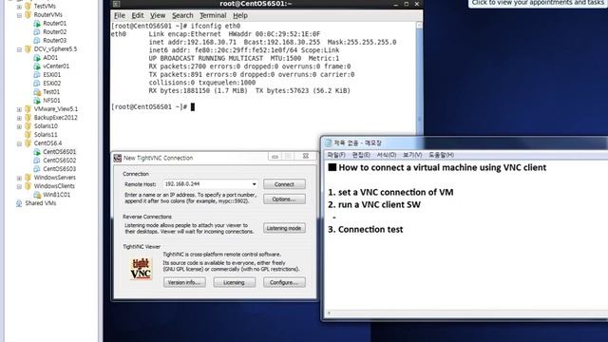This screenshot has width=608, height=342.
Task: Click the ESXi01 VM icon
Action: (37, 74)
